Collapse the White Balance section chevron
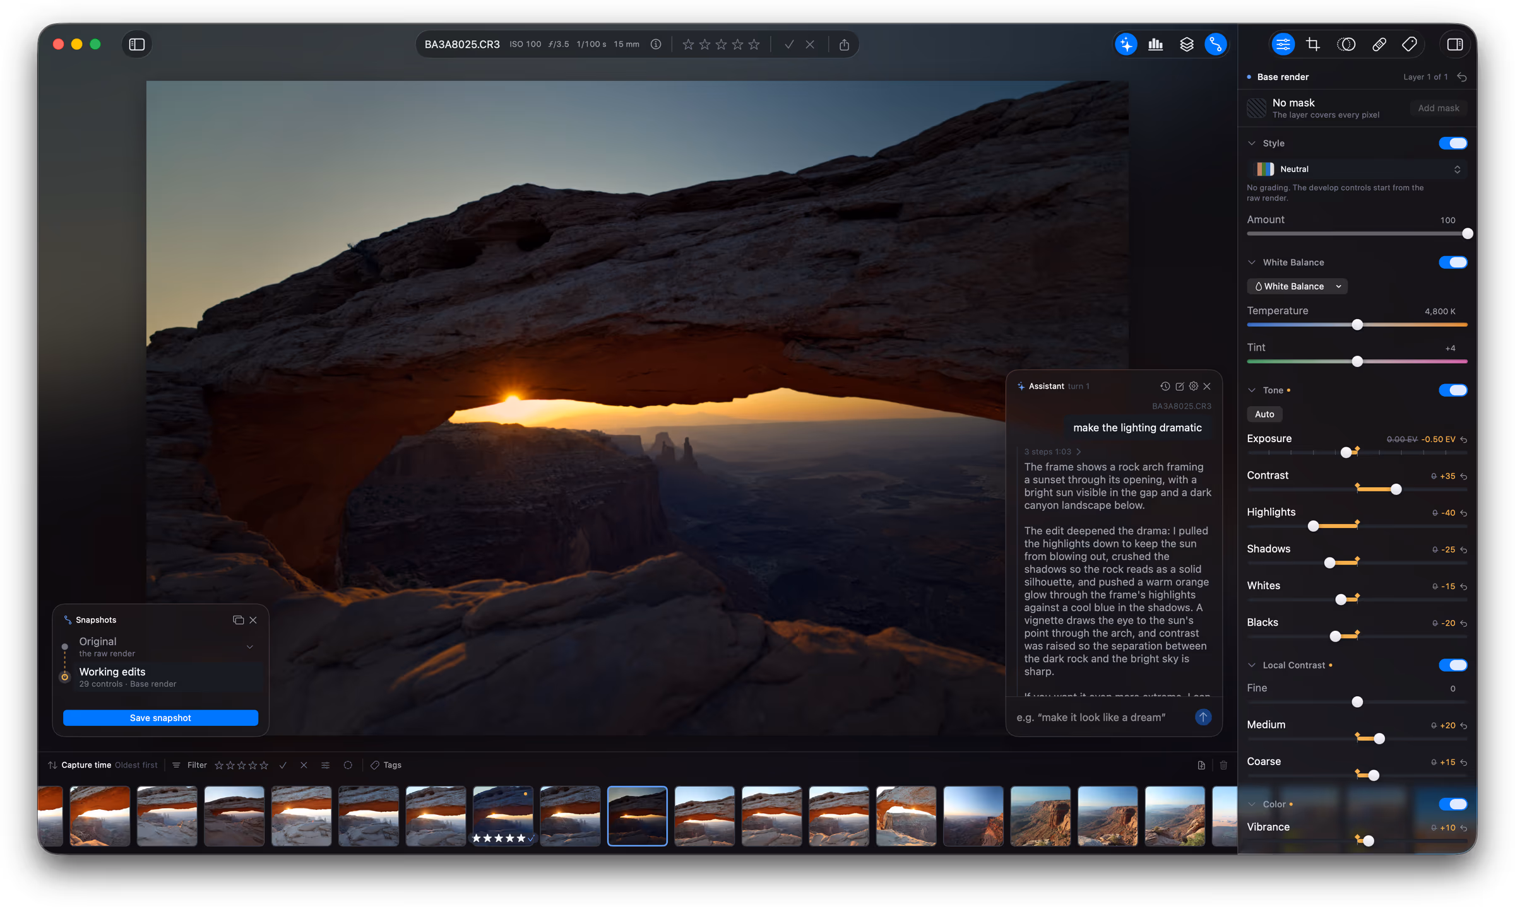 click(1252, 262)
